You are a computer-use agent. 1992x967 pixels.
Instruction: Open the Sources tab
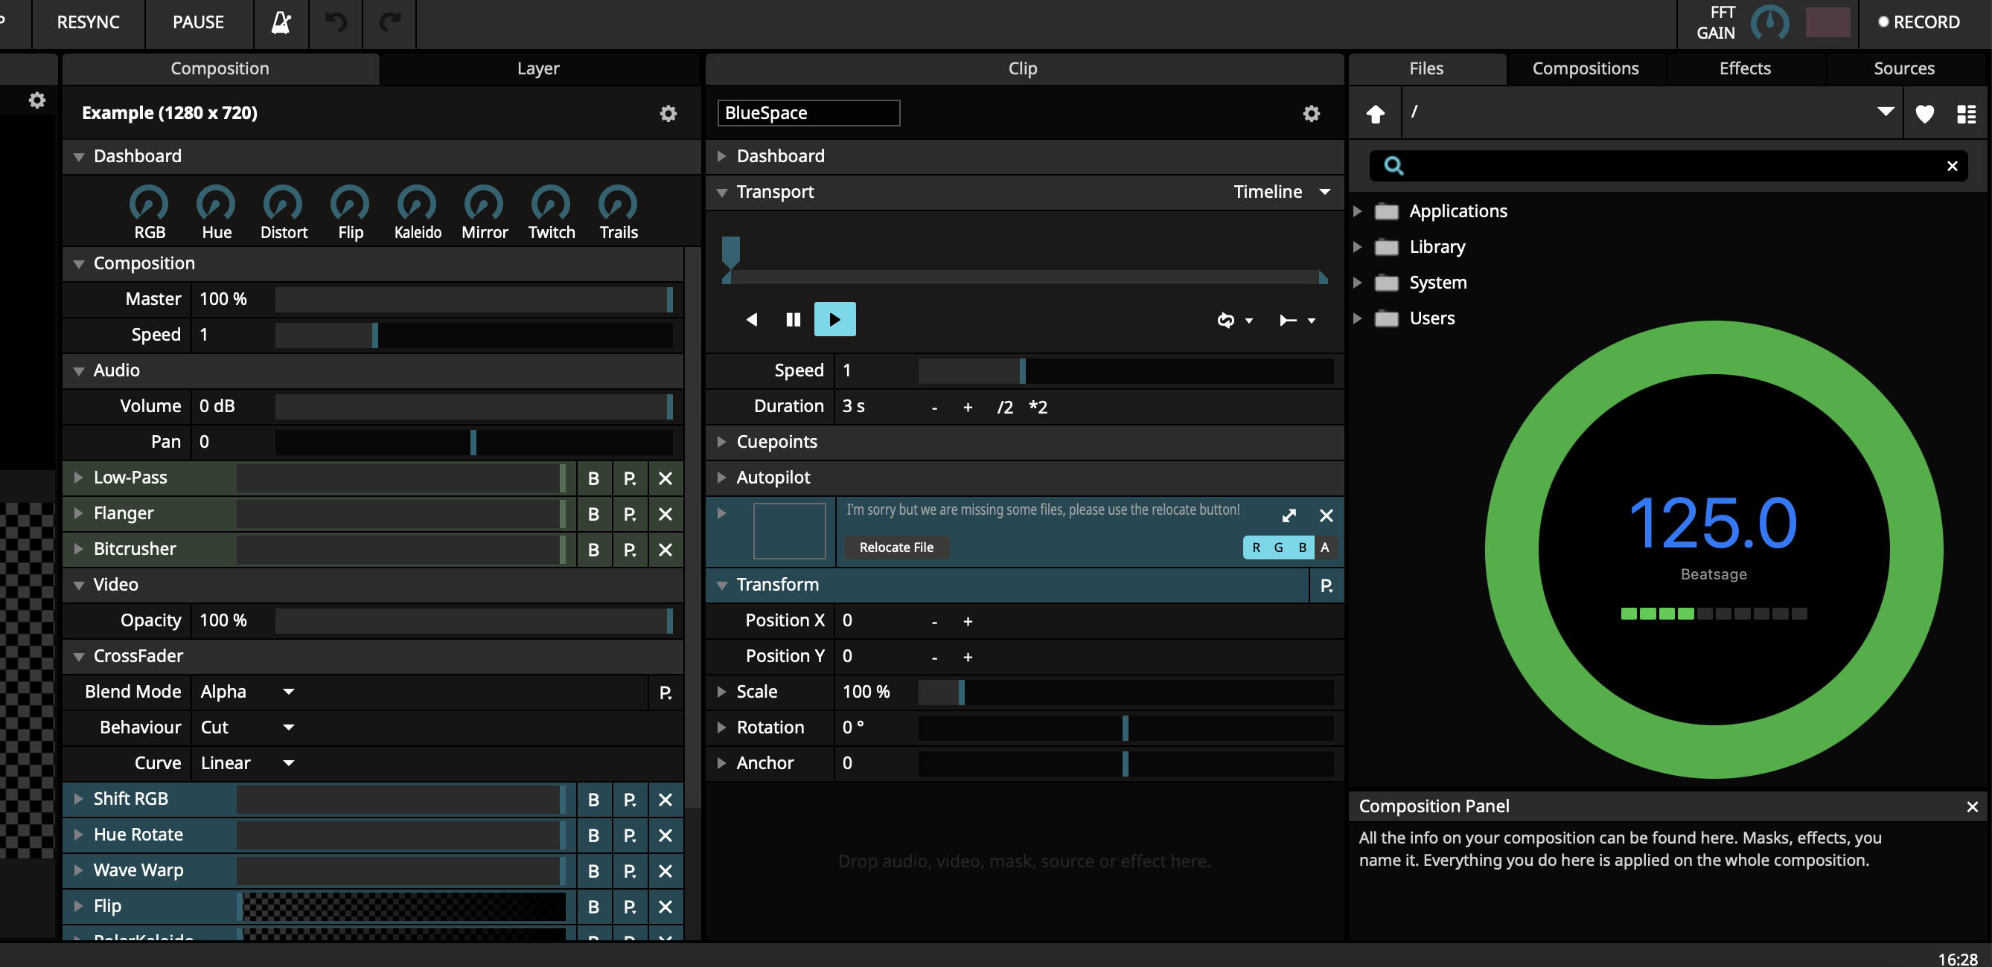point(1905,68)
